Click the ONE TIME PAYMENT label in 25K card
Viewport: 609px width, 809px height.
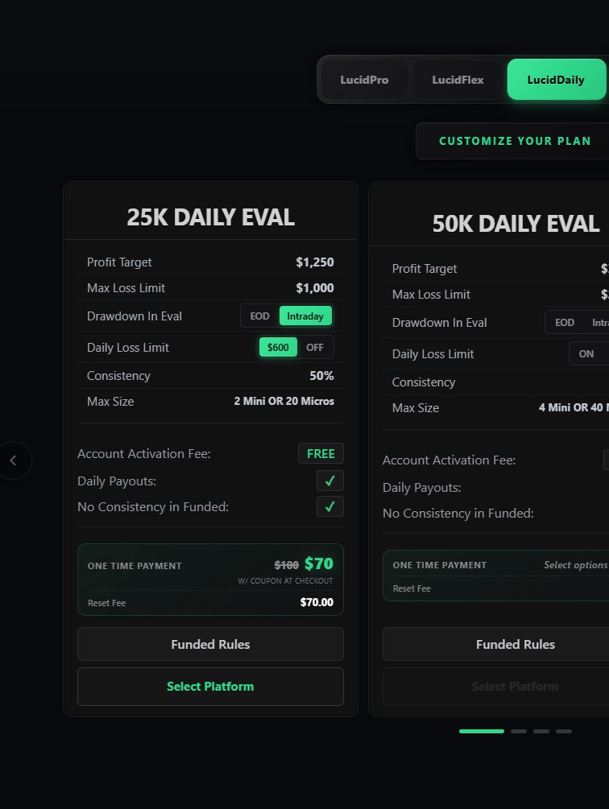point(135,566)
